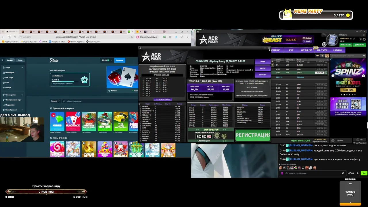Show previous Spinz banner slide

[x=333, y=76]
